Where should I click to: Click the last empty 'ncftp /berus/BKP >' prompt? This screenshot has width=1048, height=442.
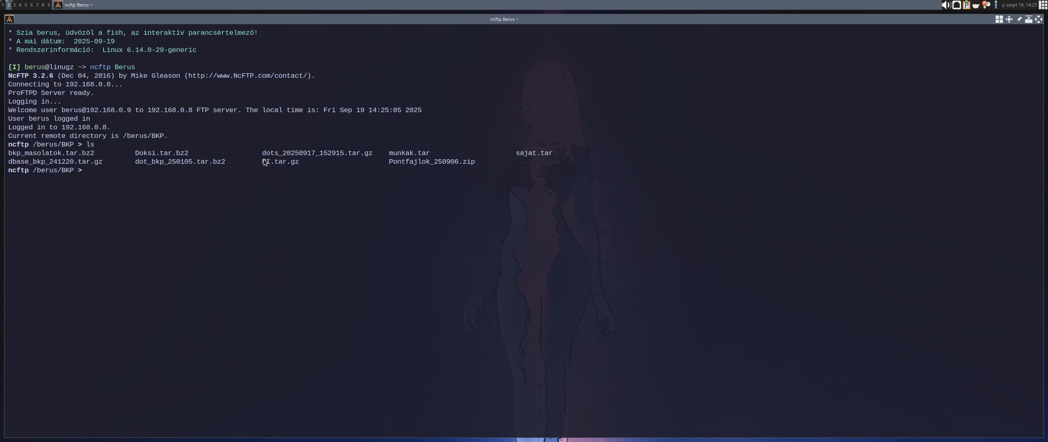(x=45, y=170)
